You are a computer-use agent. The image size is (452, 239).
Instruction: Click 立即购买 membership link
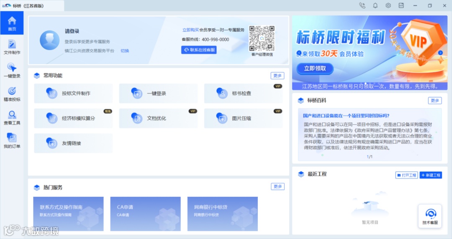coord(190,30)
